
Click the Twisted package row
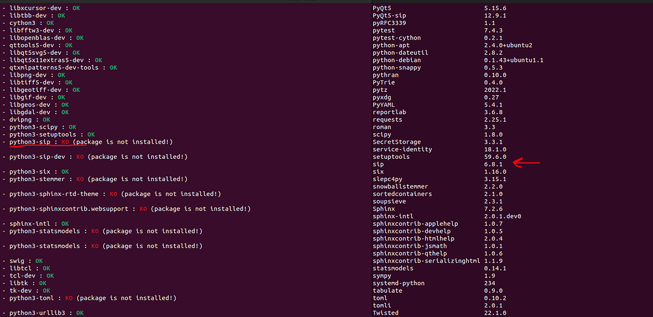[440, 313]
